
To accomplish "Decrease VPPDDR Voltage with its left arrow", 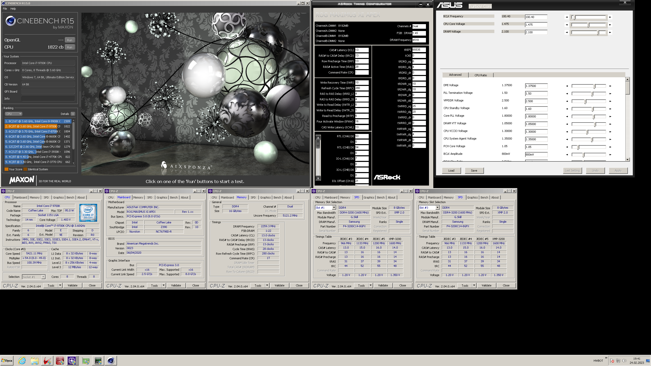I will tap(567, 101).
